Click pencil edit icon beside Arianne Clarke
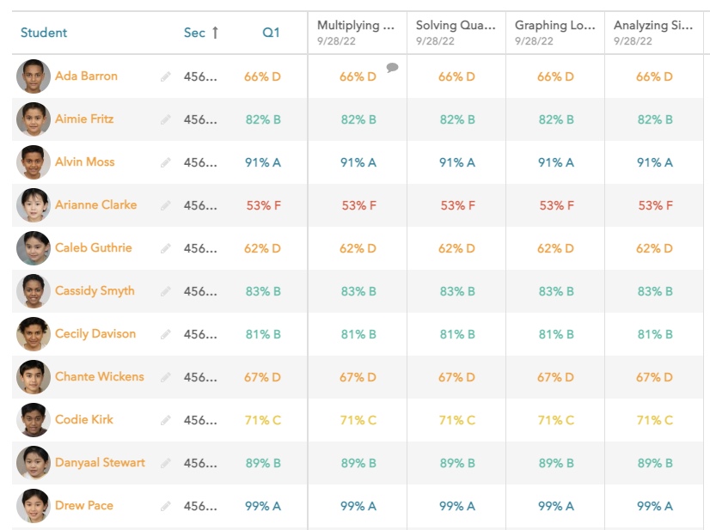710x530 pixels. click(166, 205)
